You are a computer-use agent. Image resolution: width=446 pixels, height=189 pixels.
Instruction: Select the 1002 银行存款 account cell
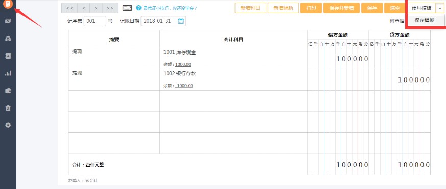233,80
